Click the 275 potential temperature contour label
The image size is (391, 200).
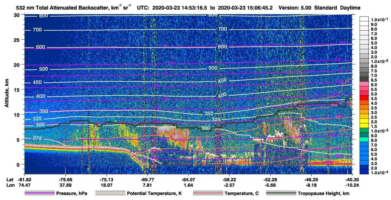[37, 138]
